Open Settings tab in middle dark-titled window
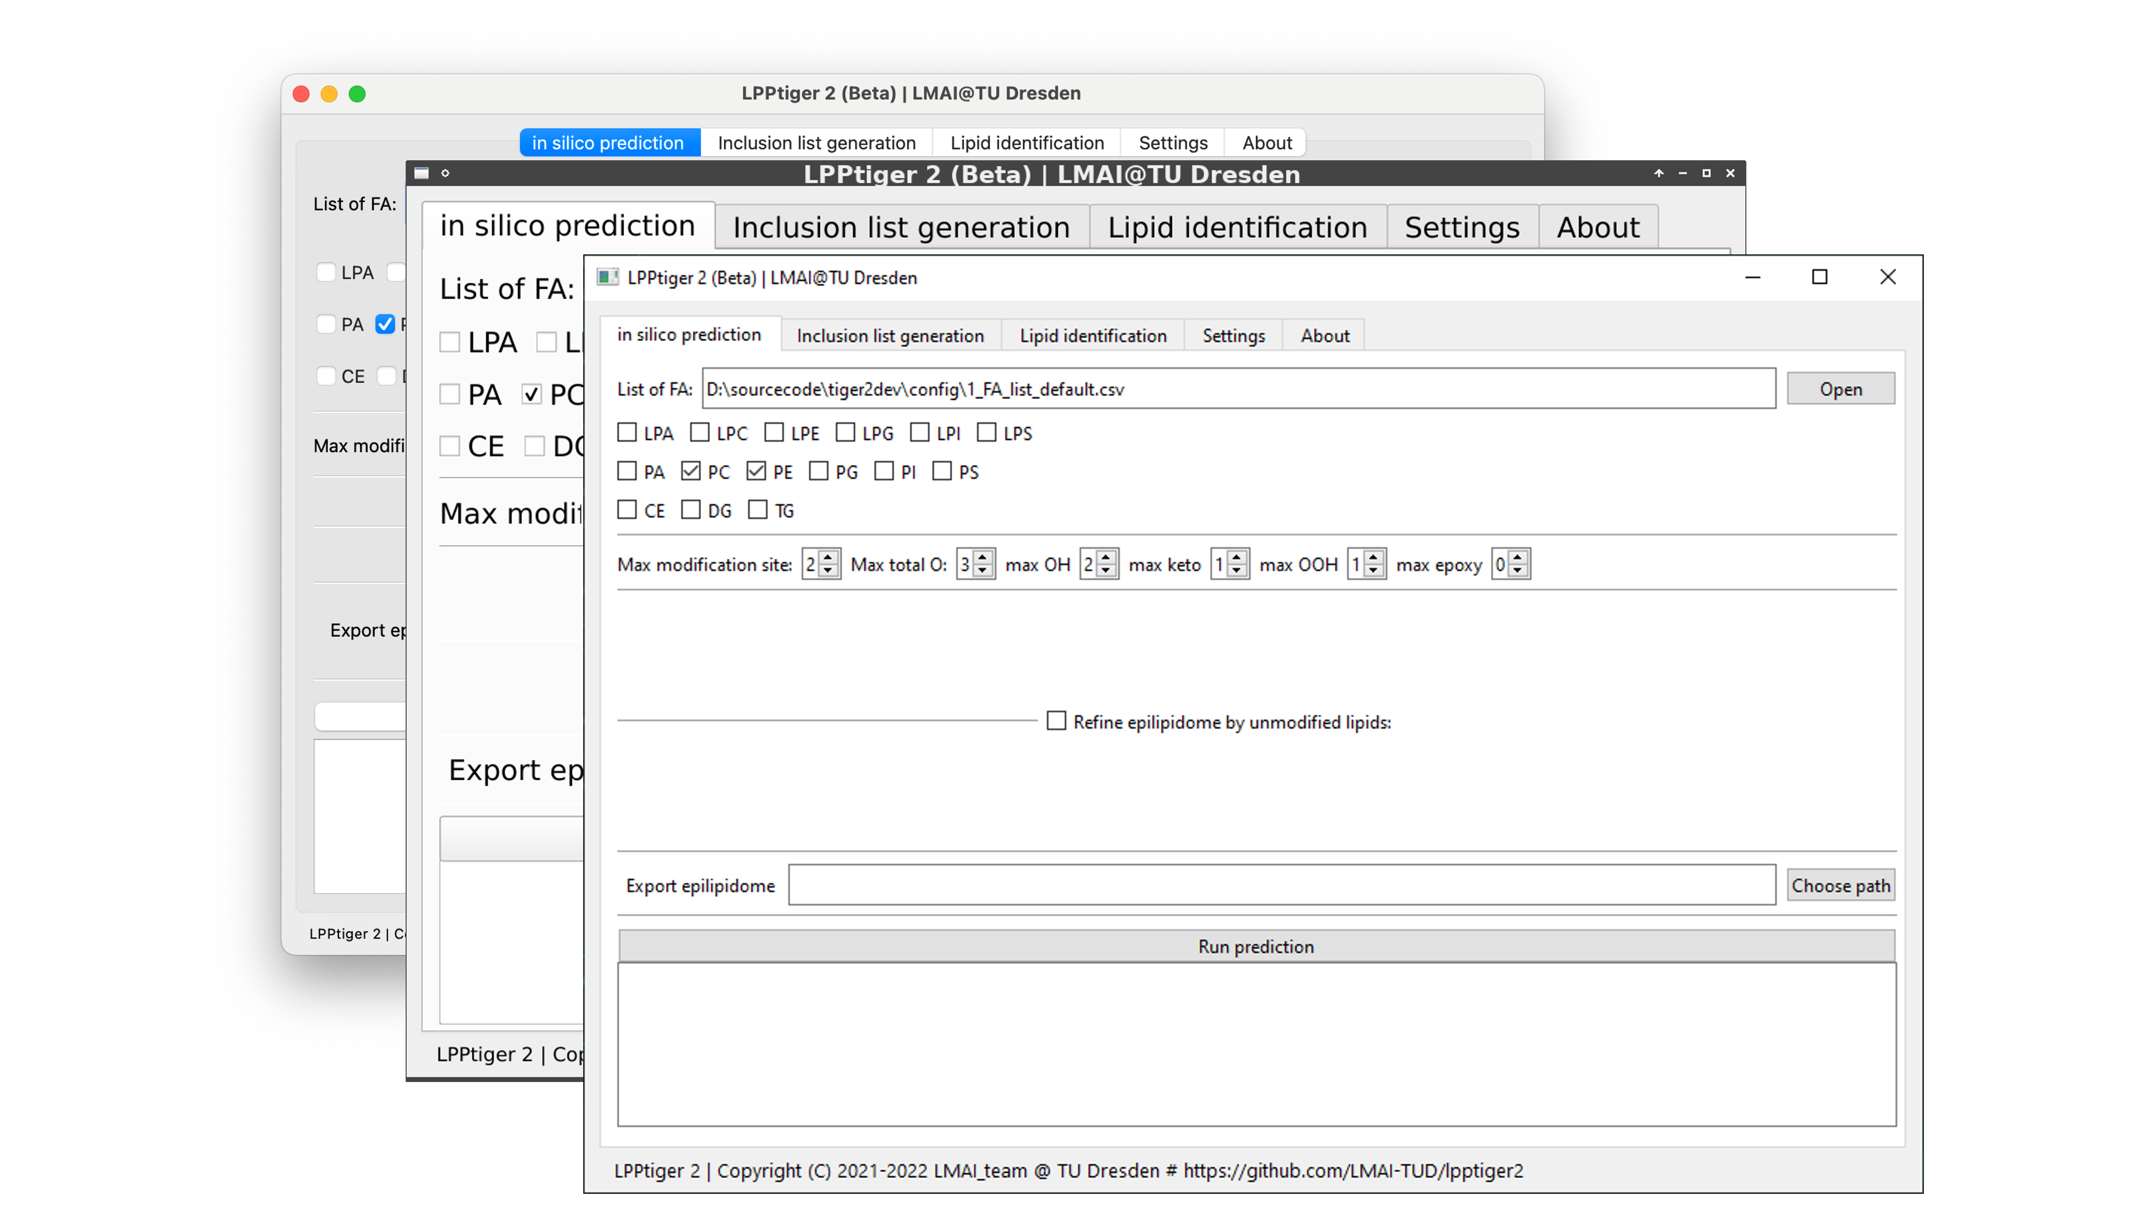 (1462, 227)
